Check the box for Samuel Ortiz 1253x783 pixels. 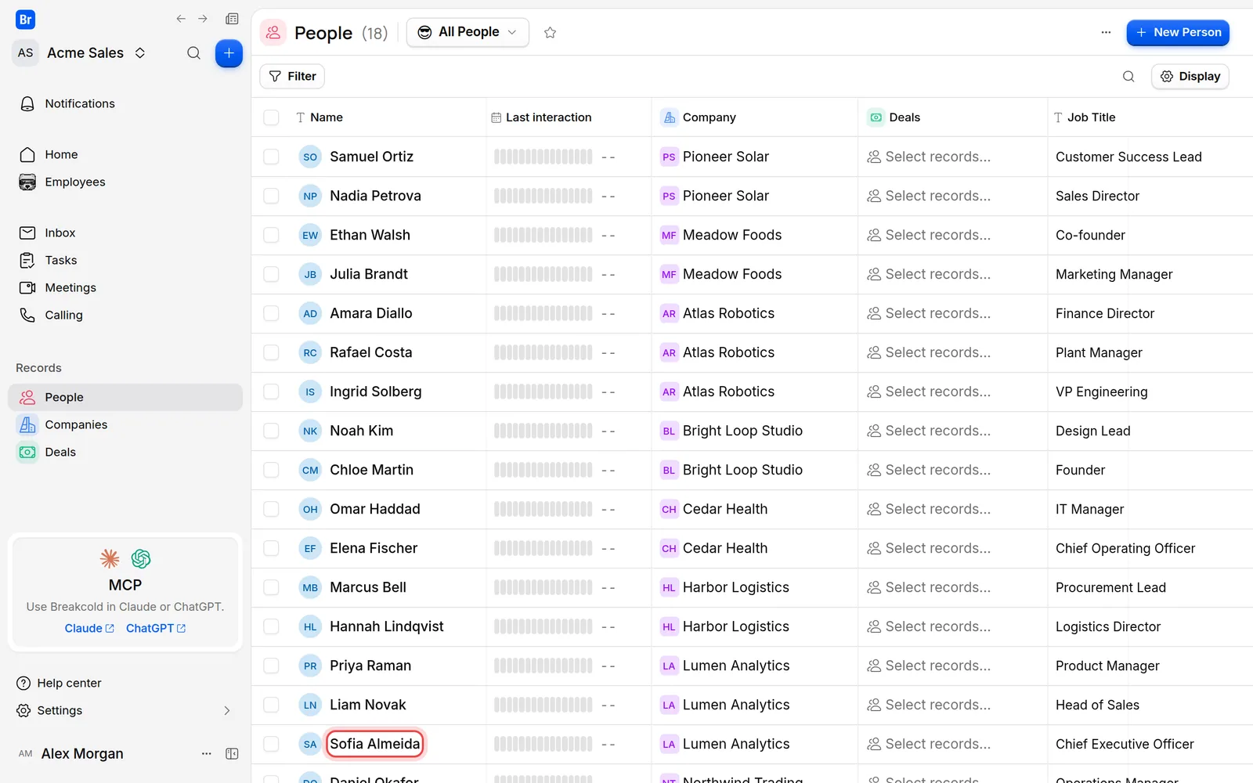pos(271,157)
